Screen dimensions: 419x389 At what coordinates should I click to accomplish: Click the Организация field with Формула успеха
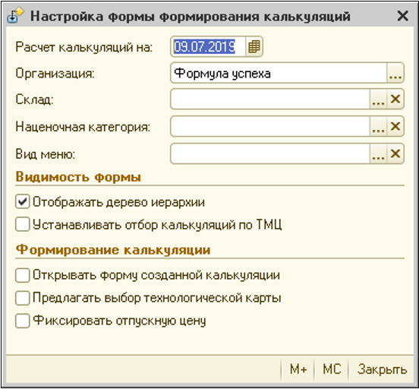tap(279, 73)
